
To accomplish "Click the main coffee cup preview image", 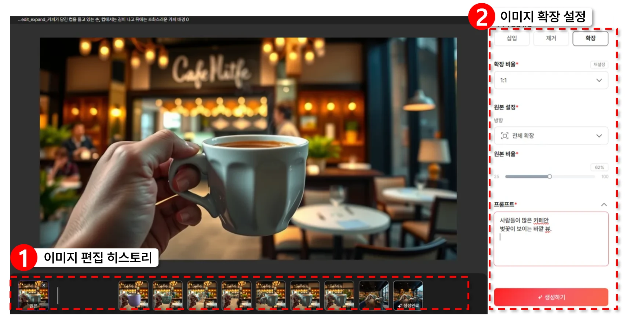I will point(248,149).
